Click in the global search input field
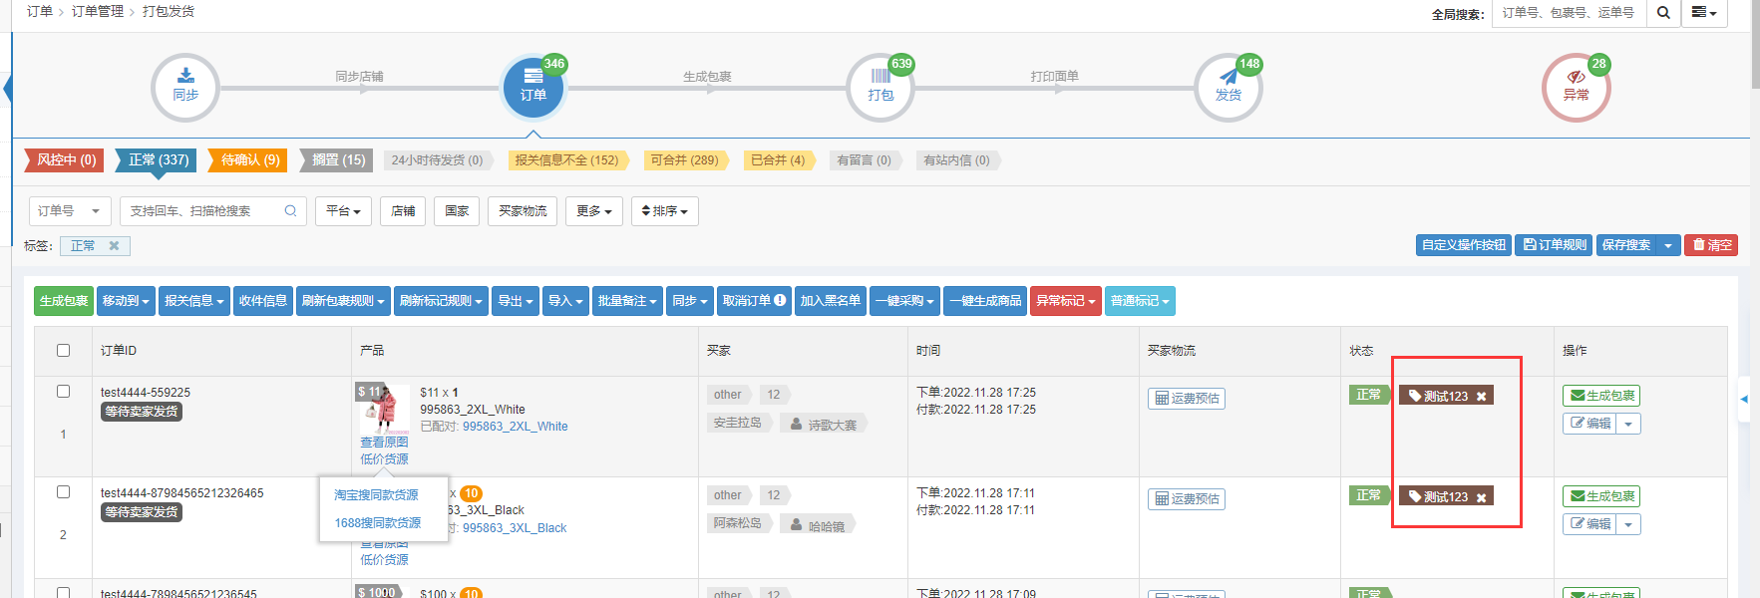 click(x=1568, y=13)
